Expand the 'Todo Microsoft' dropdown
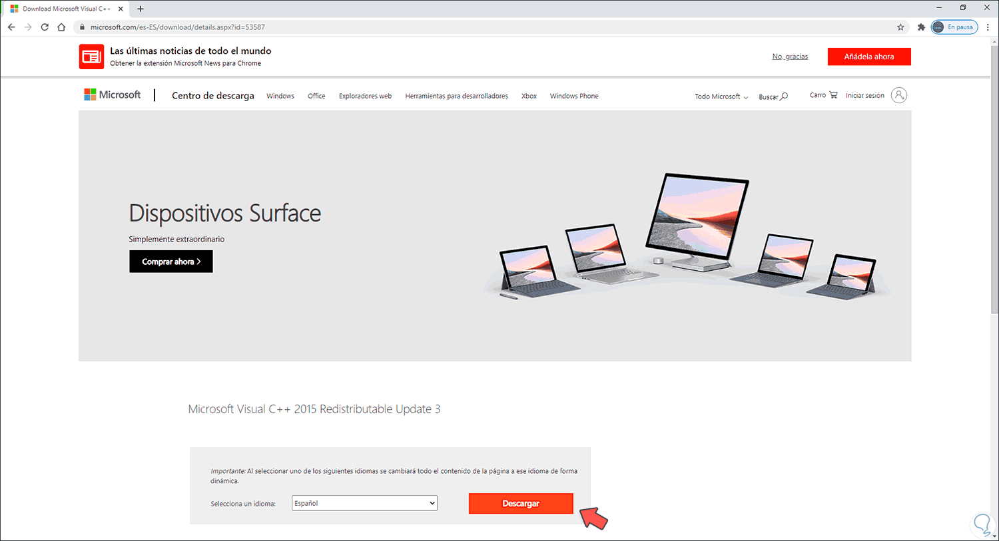 [721, 96]
